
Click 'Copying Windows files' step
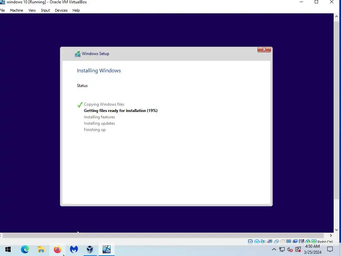click(104, 104)
